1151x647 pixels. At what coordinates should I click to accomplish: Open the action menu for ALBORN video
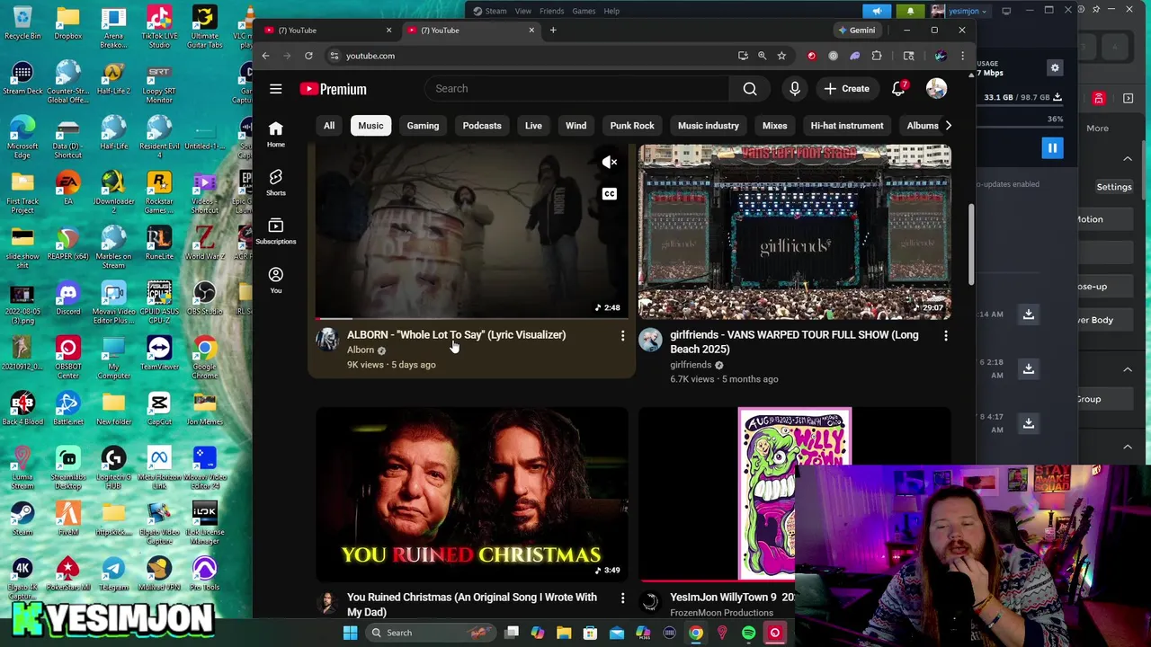coord(622,335)
